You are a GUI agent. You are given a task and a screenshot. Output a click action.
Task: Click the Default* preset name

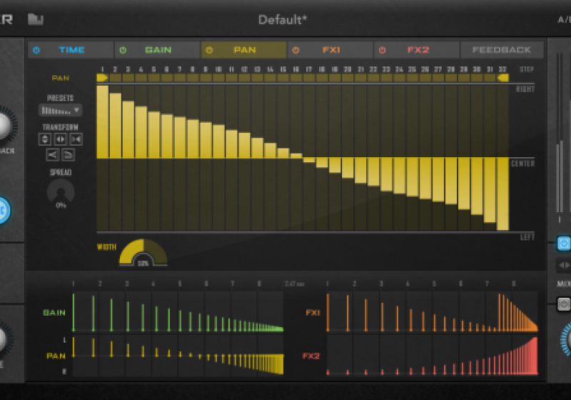pos(283,19)
